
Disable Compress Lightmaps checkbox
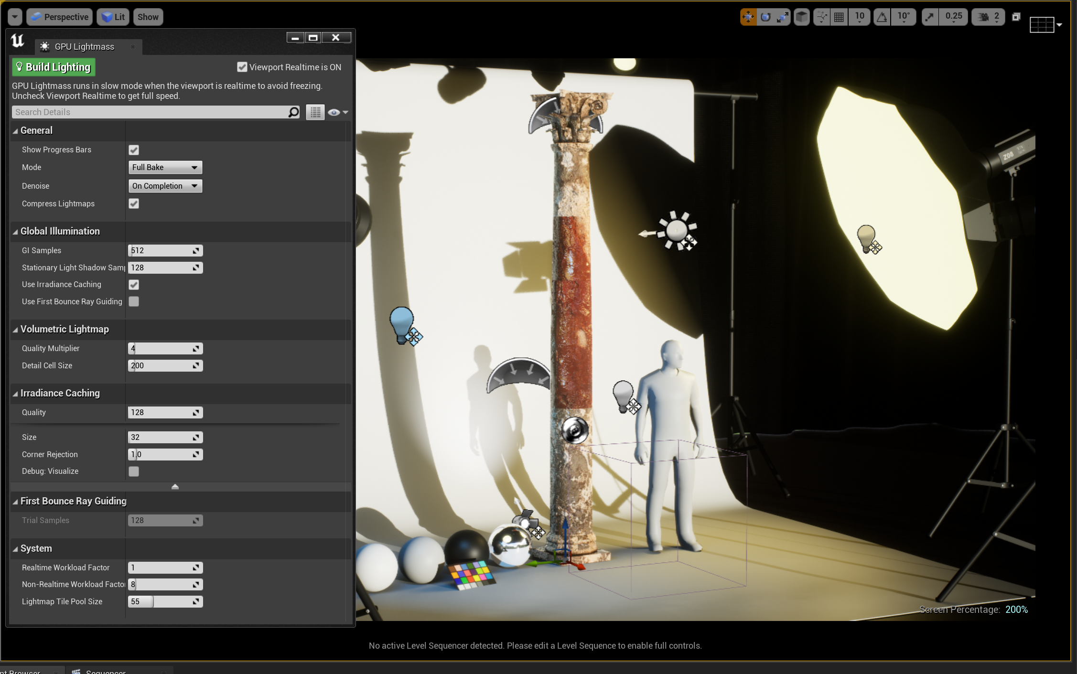pyautogui.click(x=134, y=203)
